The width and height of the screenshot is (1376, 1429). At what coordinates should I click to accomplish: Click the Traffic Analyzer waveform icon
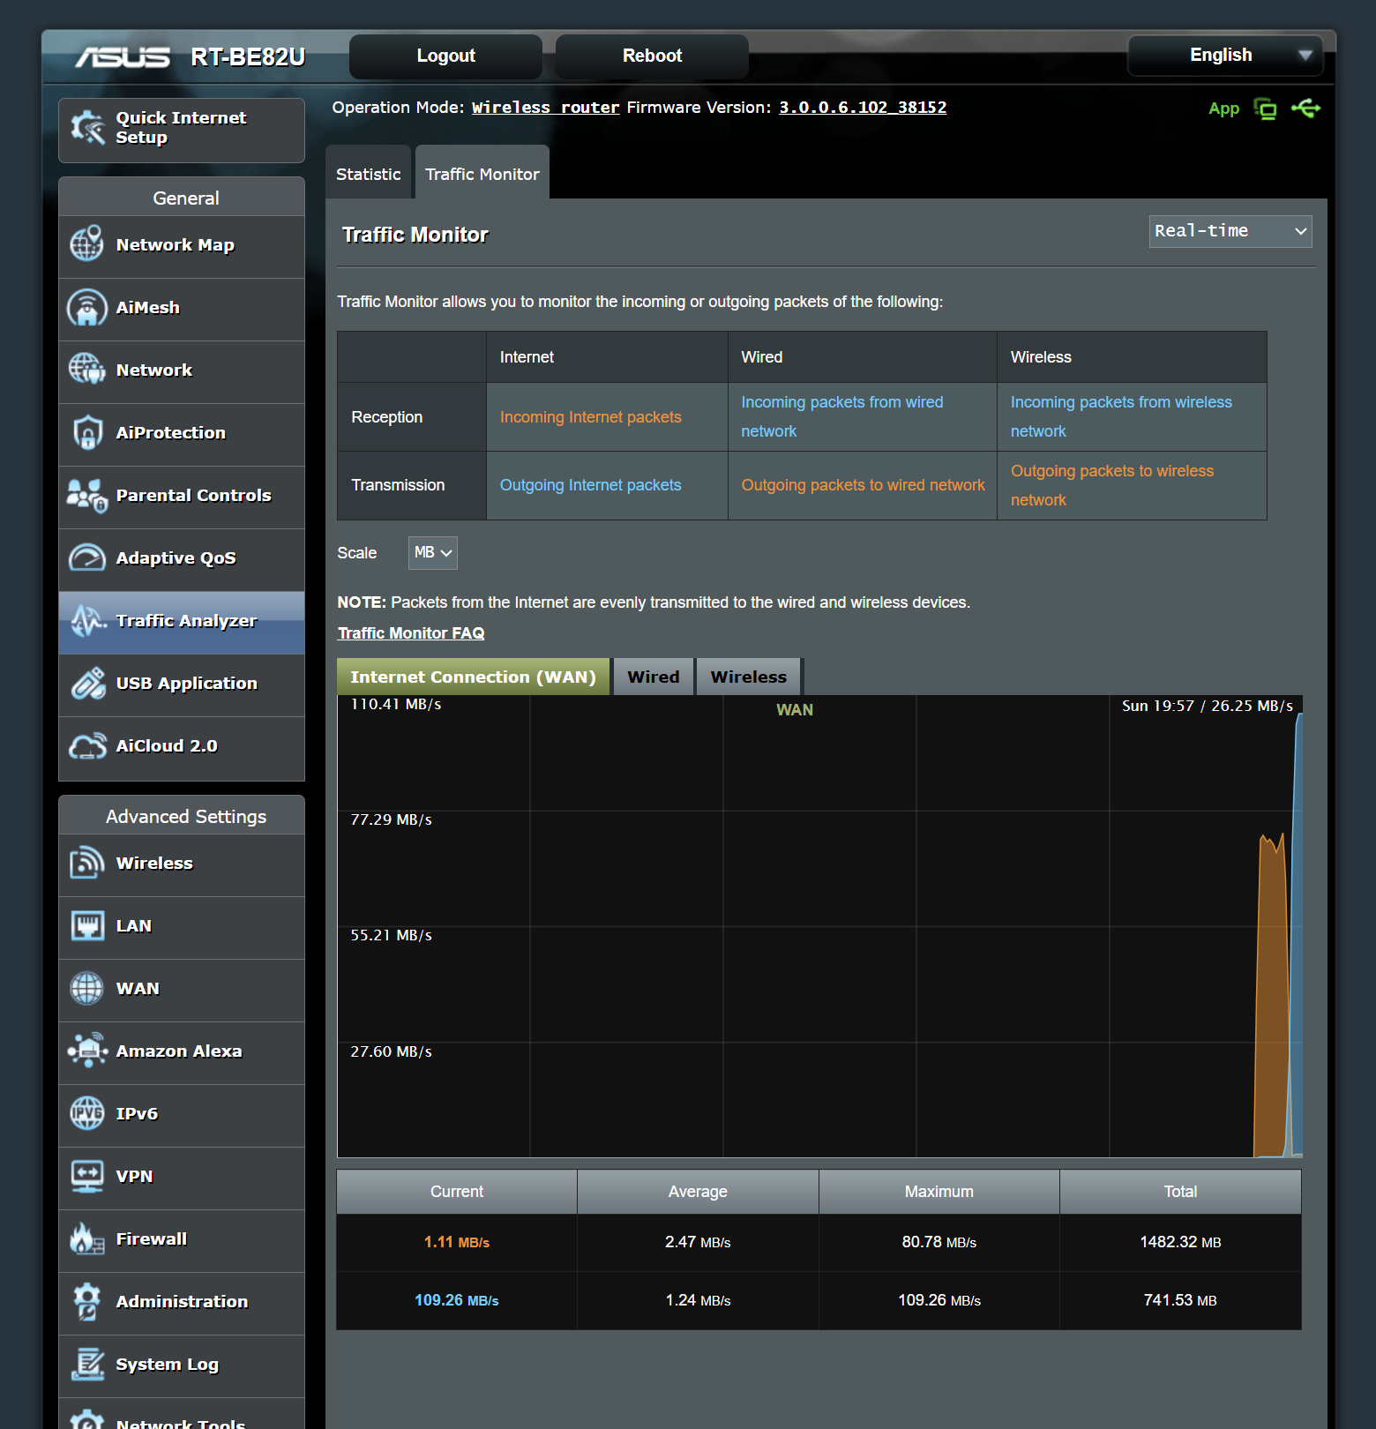click(x=87, y=620)
